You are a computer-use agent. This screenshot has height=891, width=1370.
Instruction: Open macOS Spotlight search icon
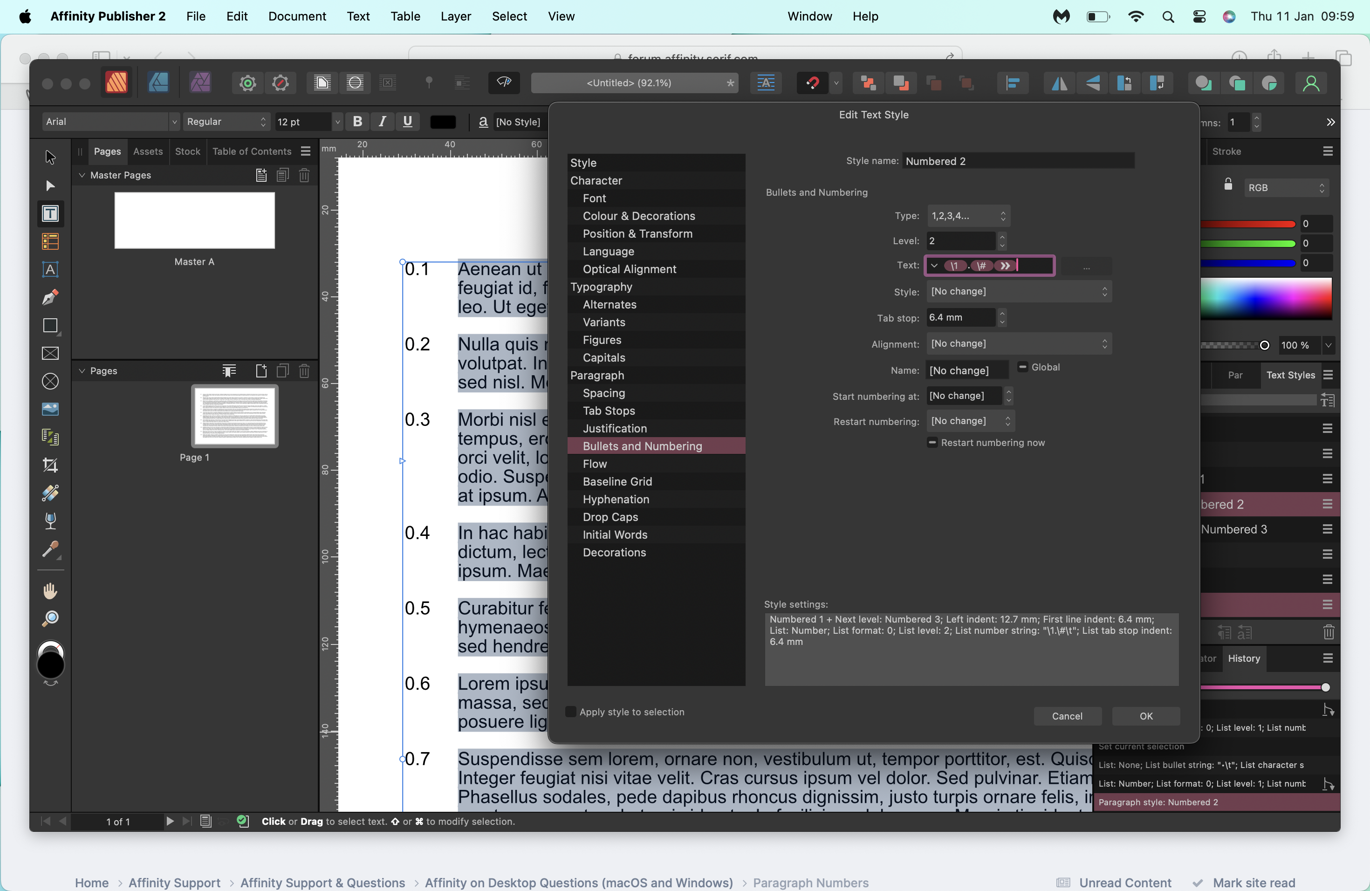1168,17
